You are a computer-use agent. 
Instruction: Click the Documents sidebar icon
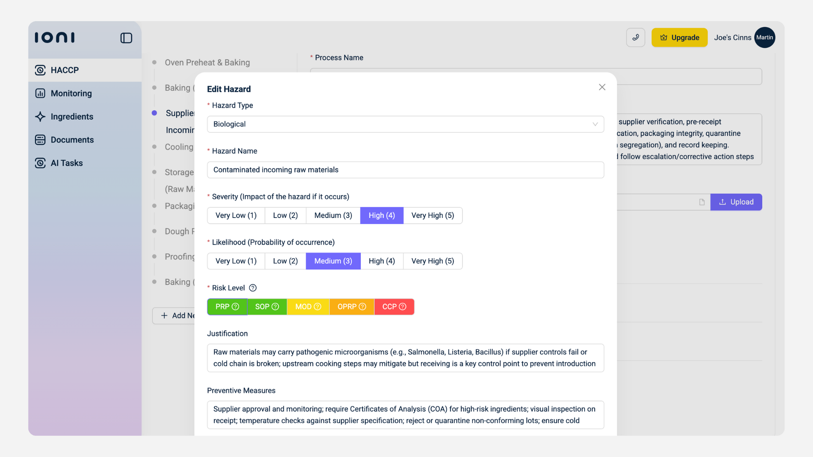click(x=40, y=140)
